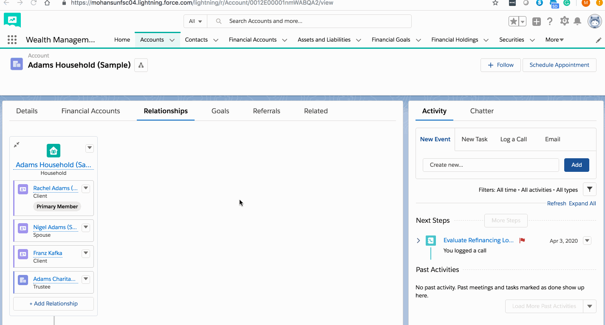Open the user profile avatar
This screenshot has width=605, height=325.
[x=595, y=21]
